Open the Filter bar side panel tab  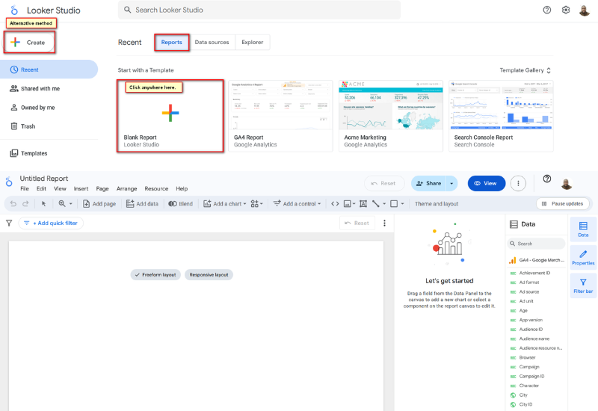click(x=583, y=285)
